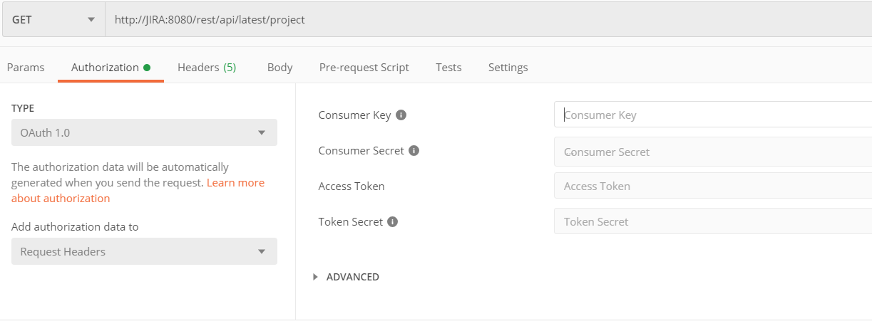This screenshot has height=321, width=872.
Task: Open the OAuth 1.0 type dropdown
Action: click(144, 132)
